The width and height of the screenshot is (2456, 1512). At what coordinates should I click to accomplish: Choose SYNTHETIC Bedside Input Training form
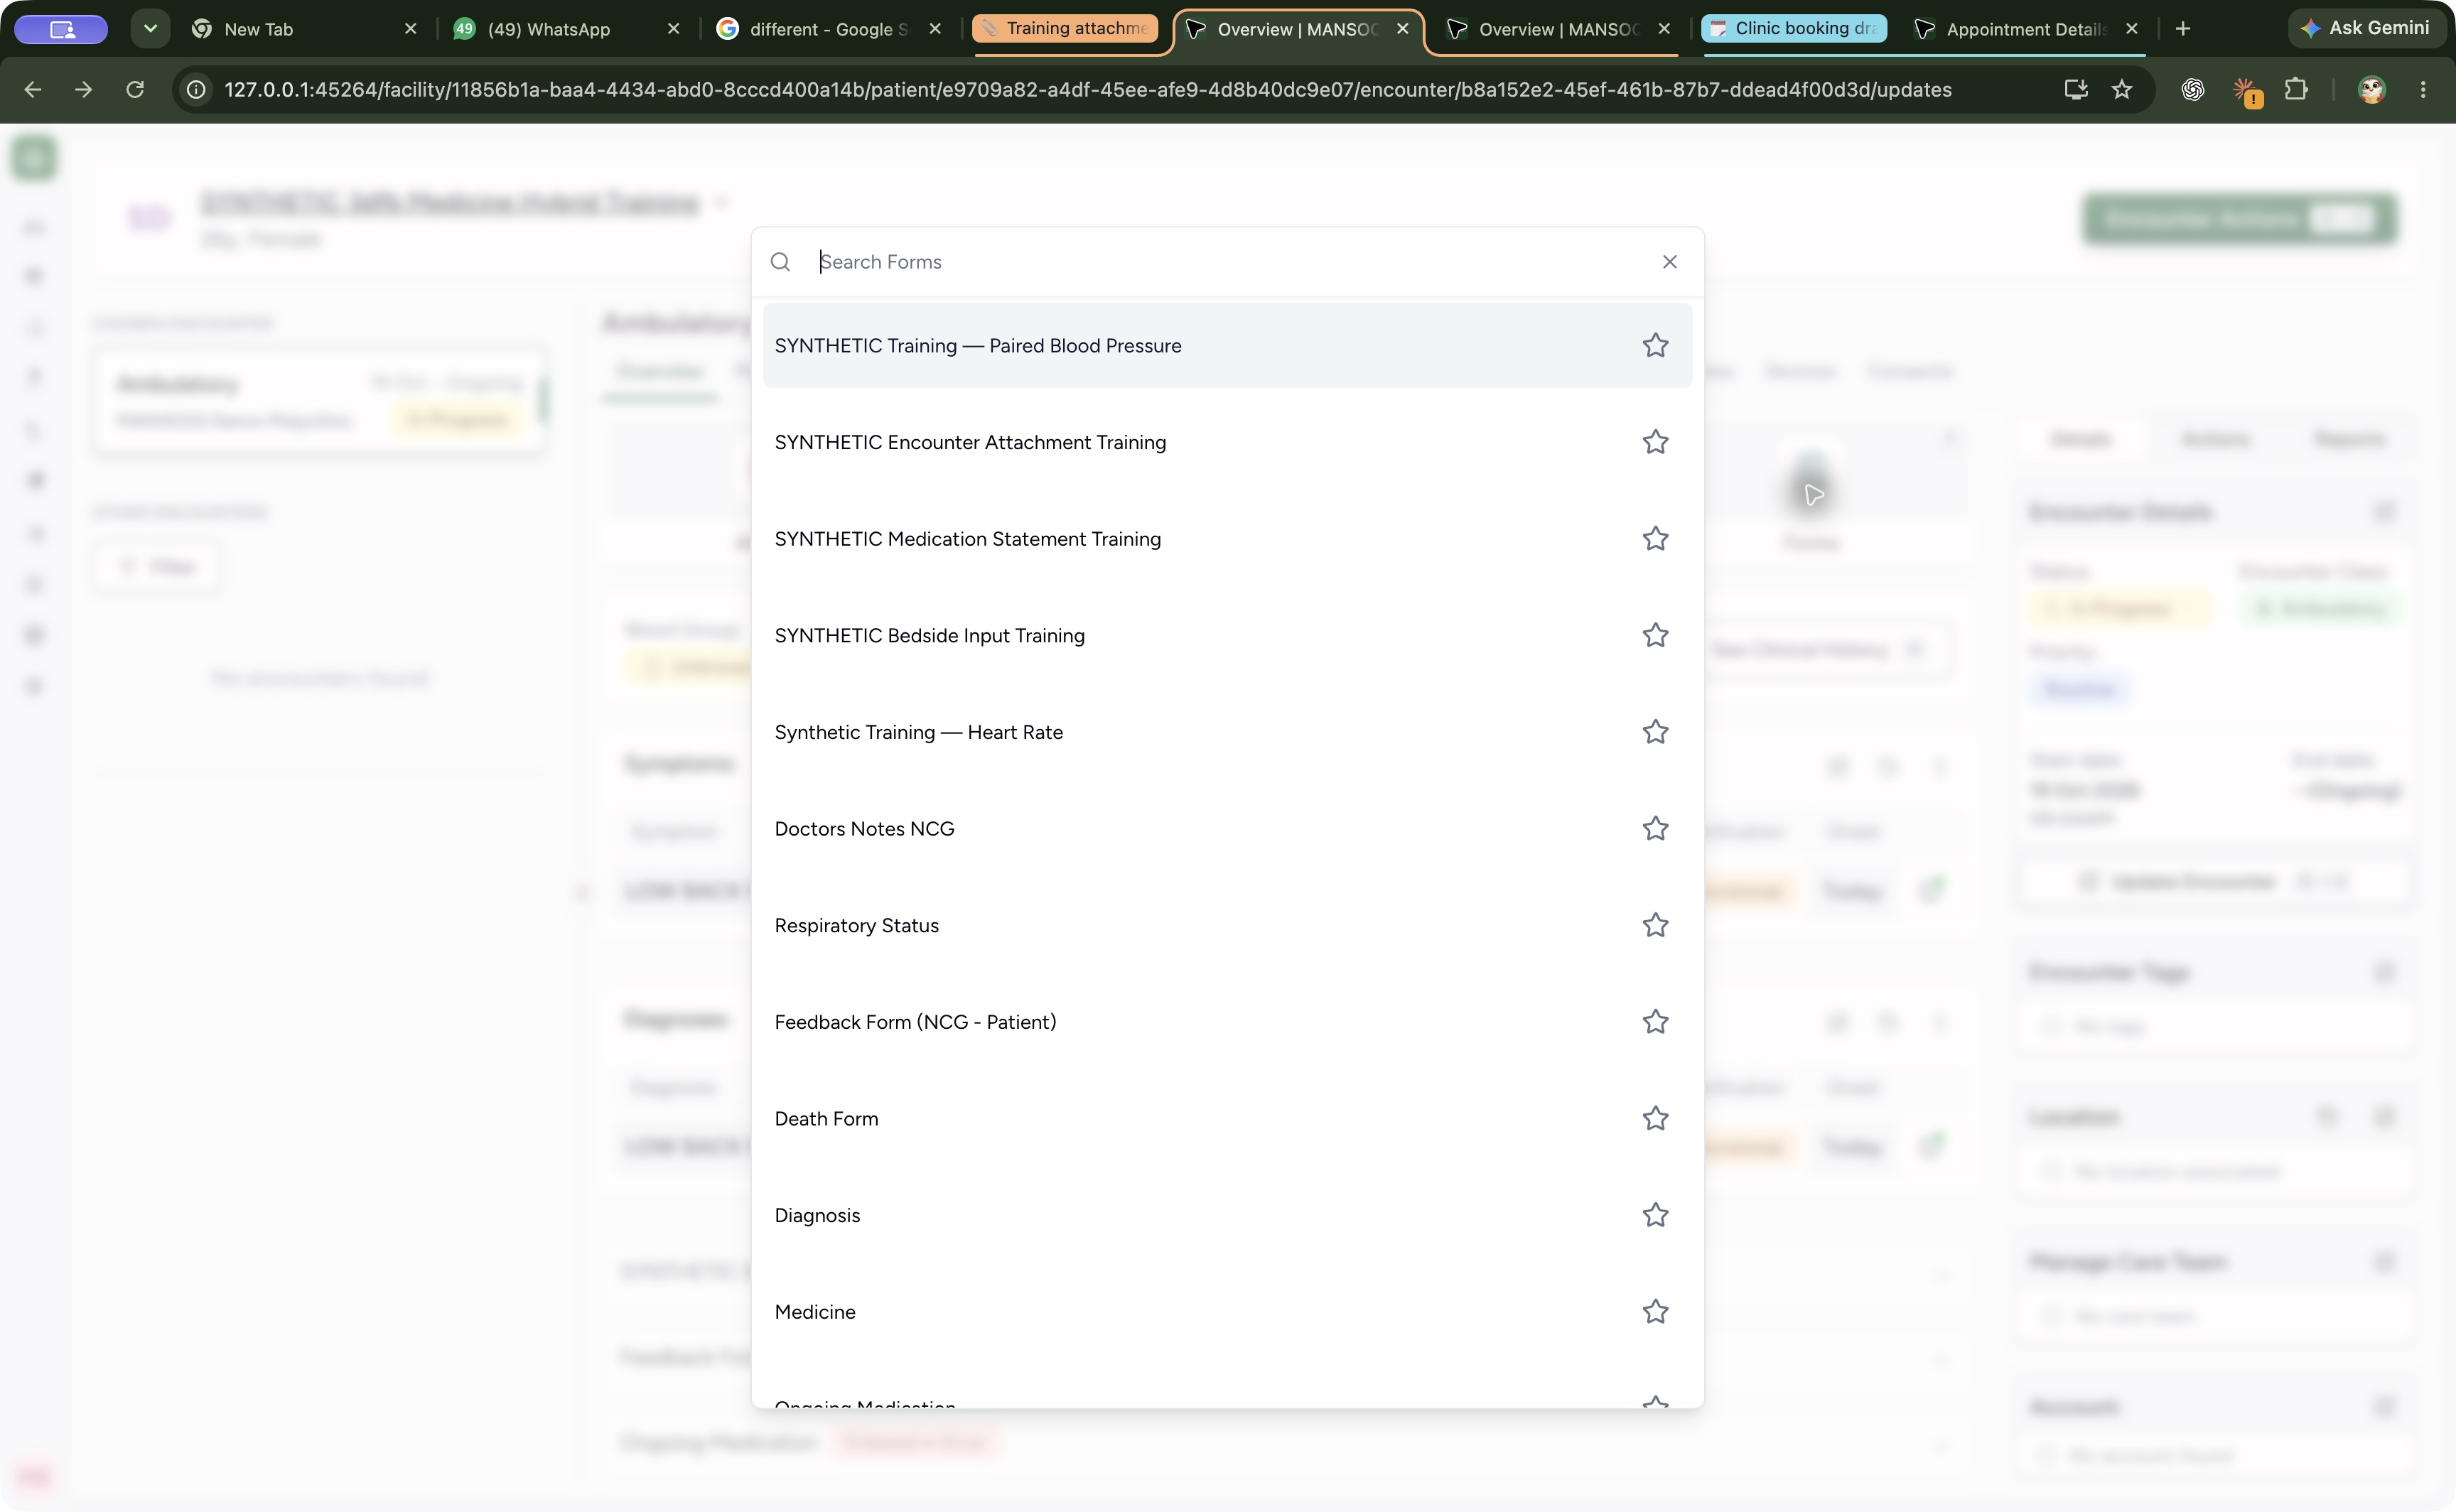(x=1227, y=635)
